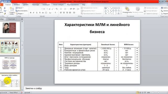This screenshot has width=168, height=94.
Task: Switch to Slide Sorter view
Action: tap(140, 93)
